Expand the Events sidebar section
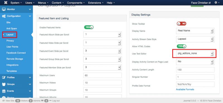This screenshot has width=223, height=103. coord(30,91)
